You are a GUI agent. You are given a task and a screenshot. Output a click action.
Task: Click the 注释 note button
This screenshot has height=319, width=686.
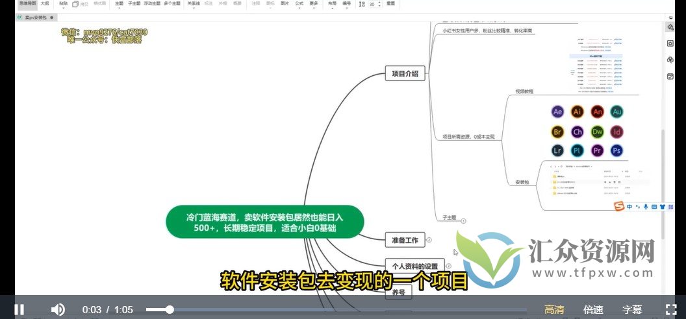[256, 3]
